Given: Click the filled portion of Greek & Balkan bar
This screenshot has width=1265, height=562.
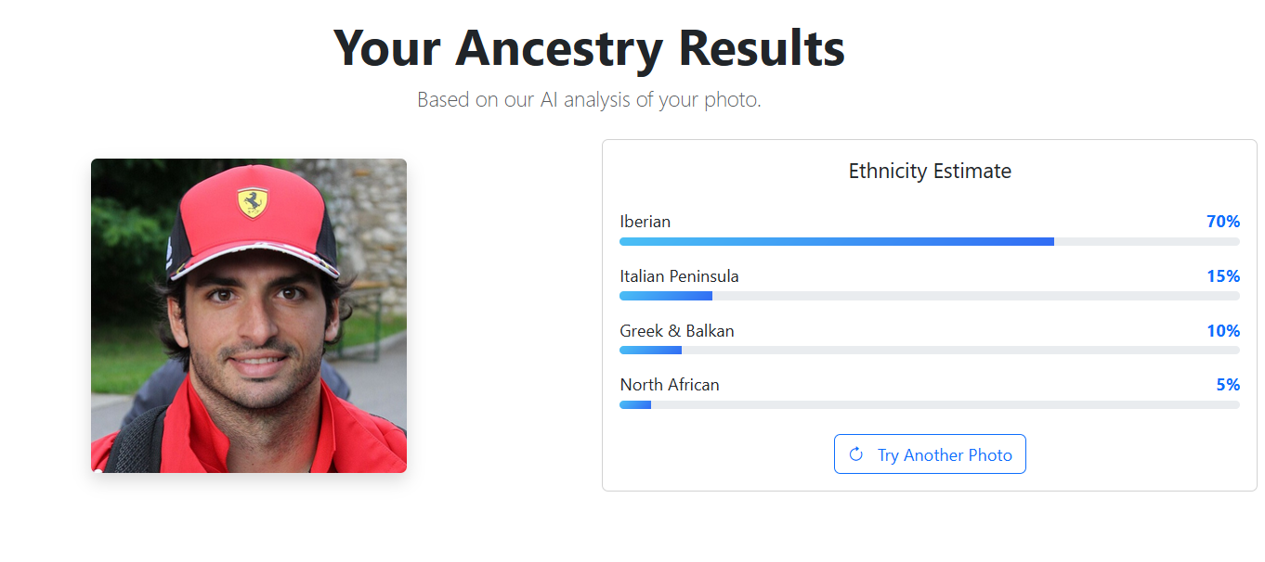Looking at the screenshot, I should [650, 351].
